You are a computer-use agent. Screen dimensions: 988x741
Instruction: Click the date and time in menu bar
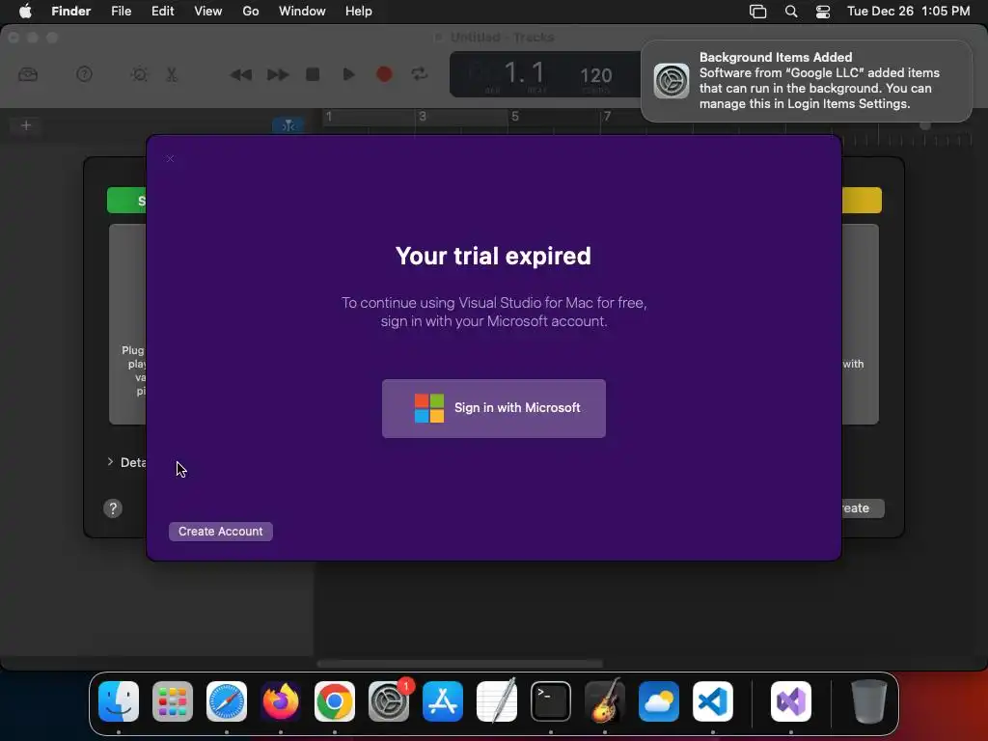pyautogui.click(x=908, y=12)
